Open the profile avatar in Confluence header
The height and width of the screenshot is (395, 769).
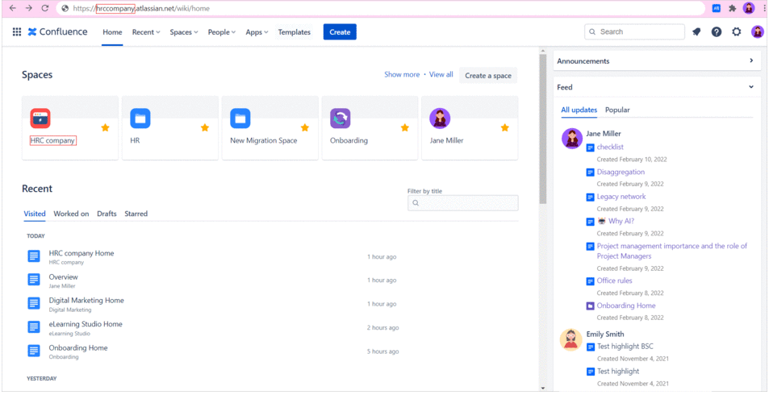coord(757,32)
